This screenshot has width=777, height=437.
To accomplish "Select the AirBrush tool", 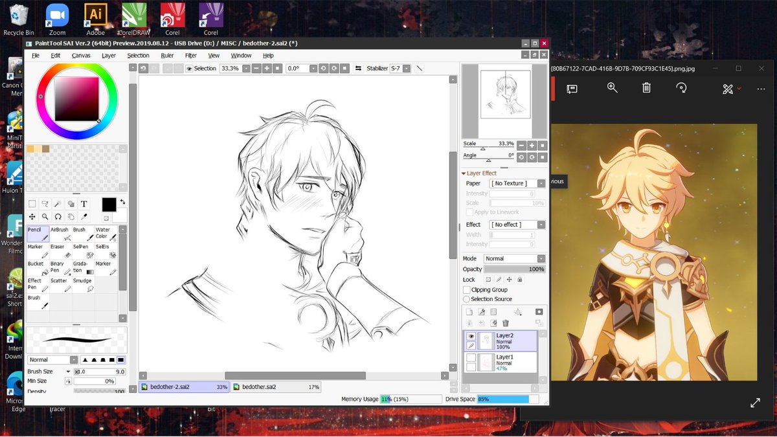I will tap(60, 234).
